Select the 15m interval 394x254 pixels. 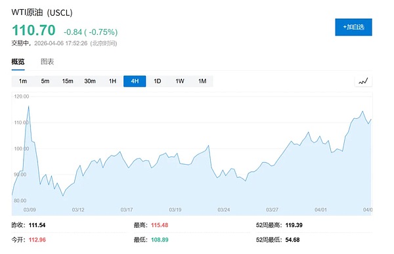click(68, 81)
